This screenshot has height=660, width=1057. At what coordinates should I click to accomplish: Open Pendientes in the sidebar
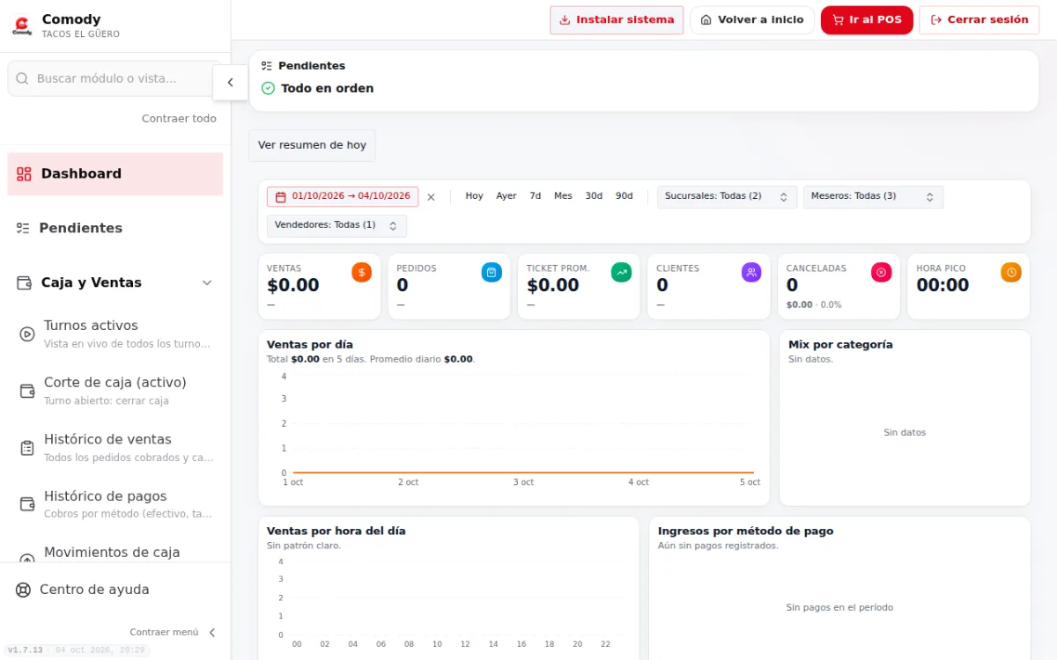[115, 228]
